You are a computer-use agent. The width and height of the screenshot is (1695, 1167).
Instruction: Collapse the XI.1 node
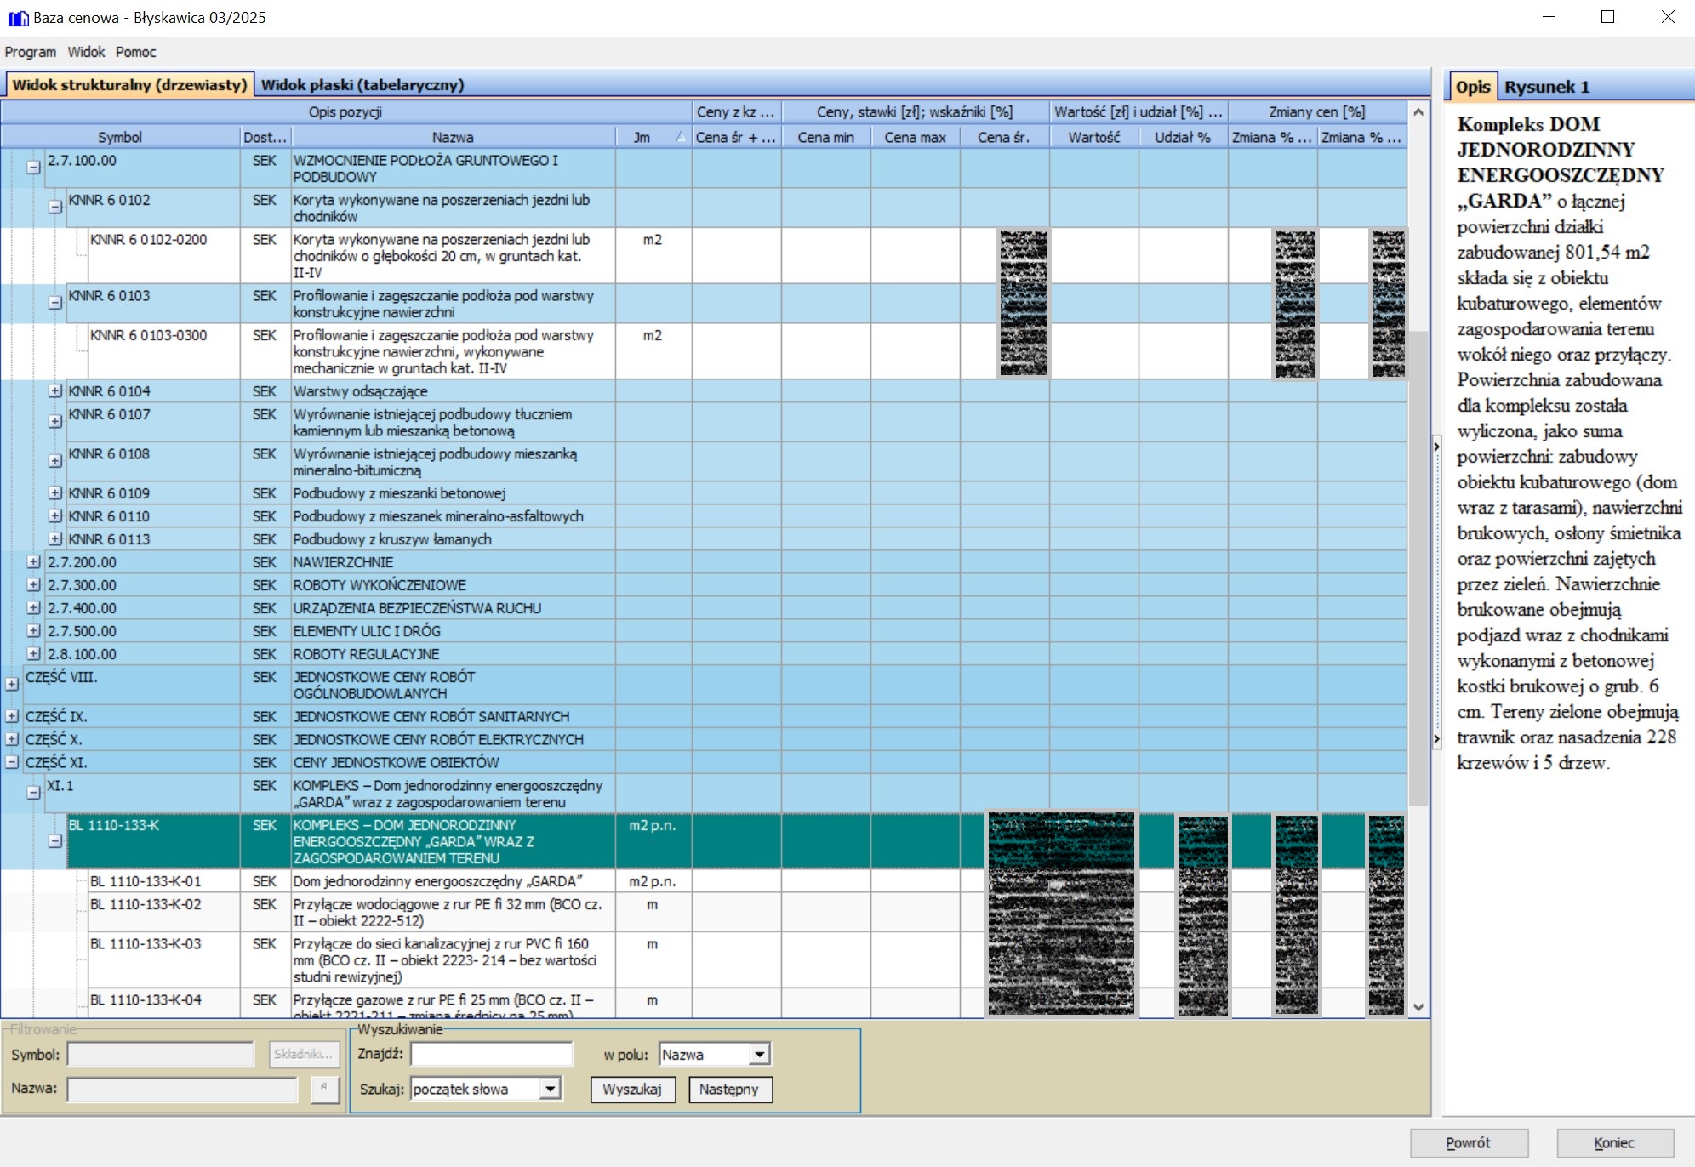[33, 793]
